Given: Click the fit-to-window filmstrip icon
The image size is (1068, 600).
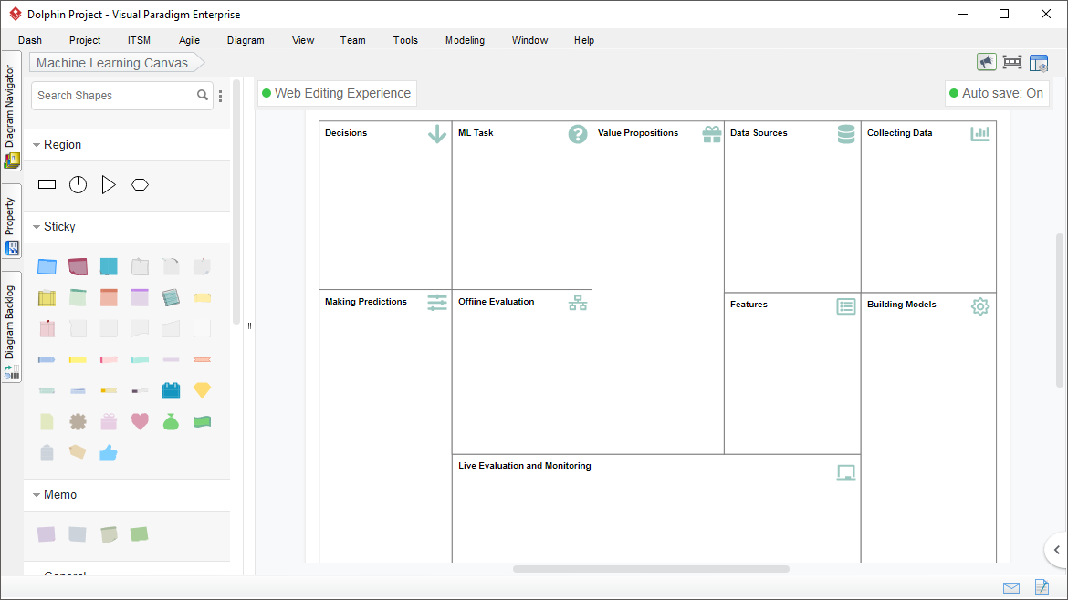Looking at the screenshot, I should click(1012, 62).
